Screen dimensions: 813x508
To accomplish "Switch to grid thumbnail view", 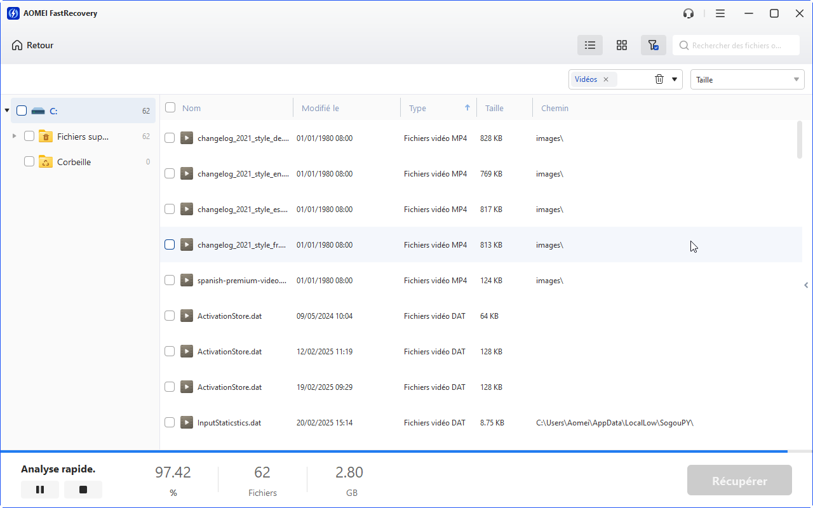I will [622, 45].
